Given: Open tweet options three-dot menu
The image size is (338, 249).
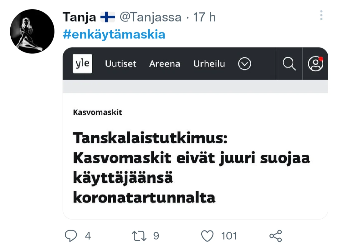Looking at the screenshot, I should pos(321,16).
